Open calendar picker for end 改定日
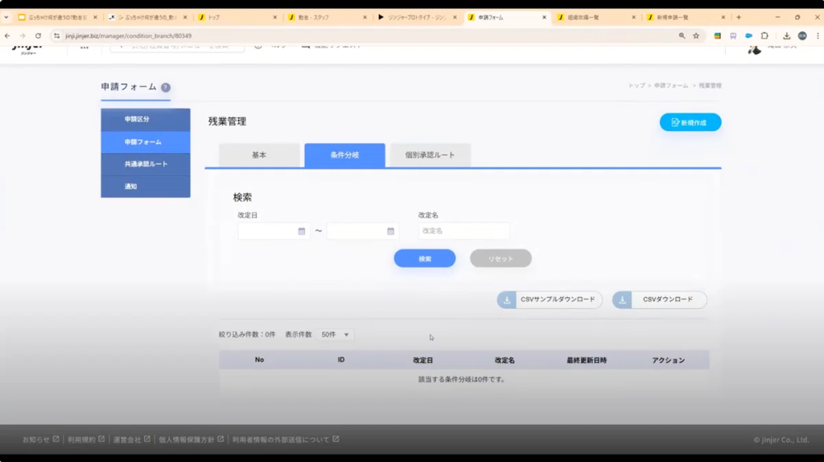Image resolution: width=824 pixels, height=462 pixels. click(390, 231)
